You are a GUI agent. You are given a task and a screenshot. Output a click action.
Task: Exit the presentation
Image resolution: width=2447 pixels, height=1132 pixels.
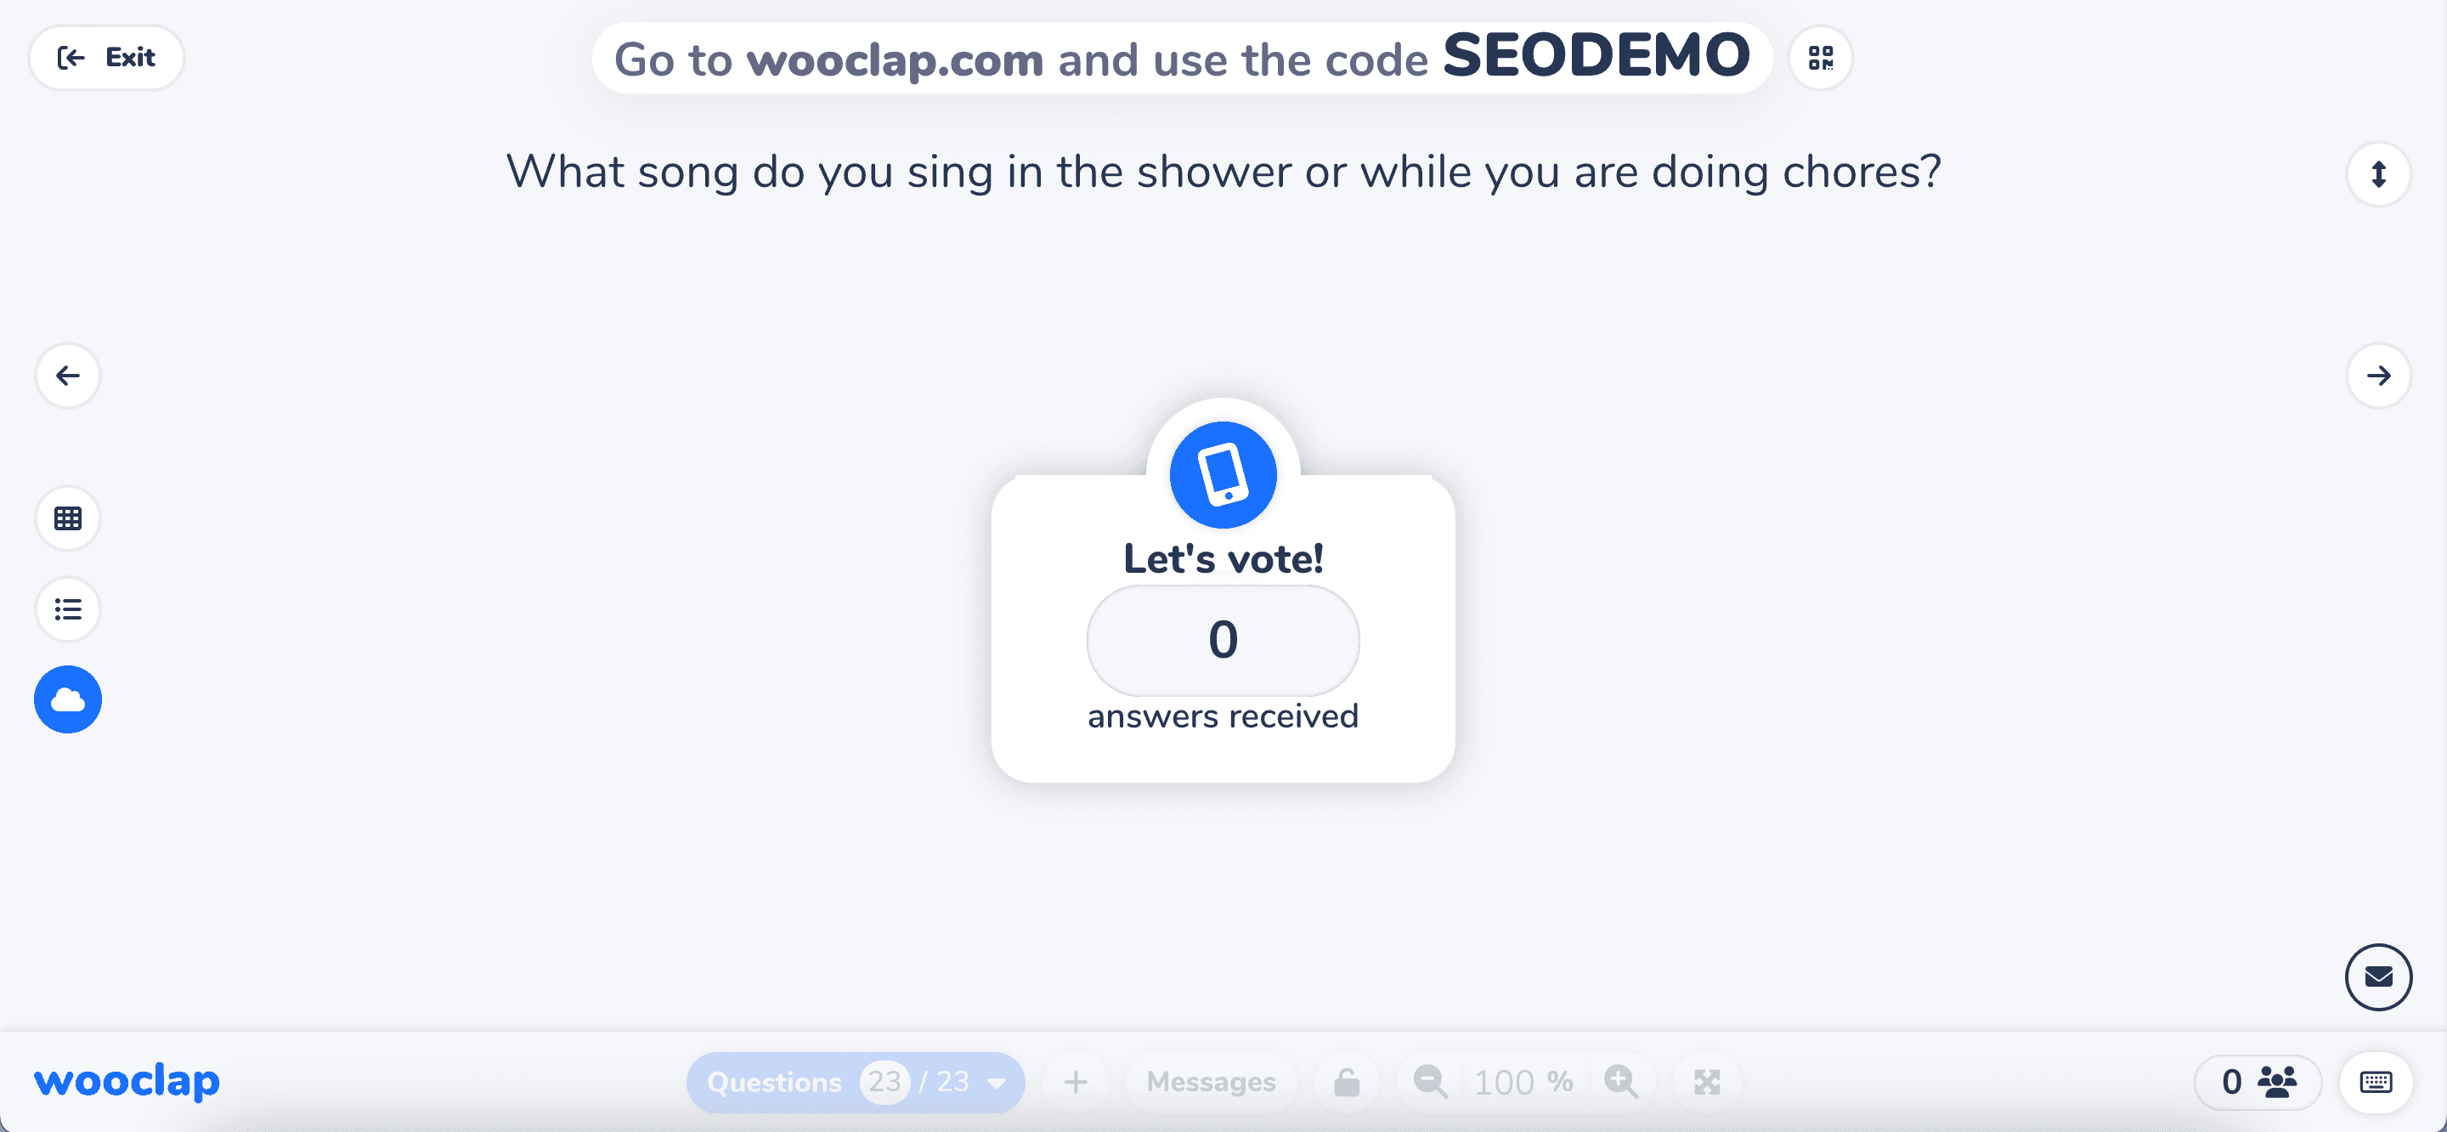click(x=106, y=58)
